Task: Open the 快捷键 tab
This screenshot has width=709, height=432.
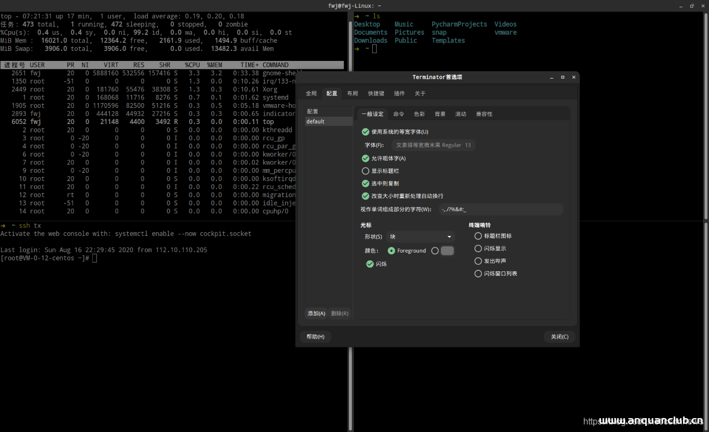Action: point(376,94)
